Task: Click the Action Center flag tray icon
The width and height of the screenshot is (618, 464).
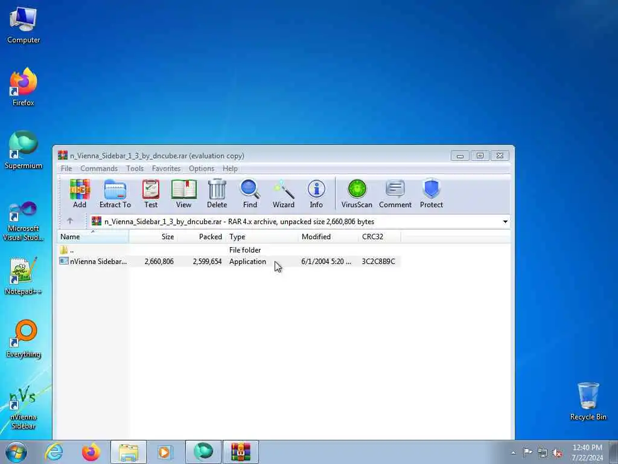Action: pyautogui.click(x=527, y=452)
